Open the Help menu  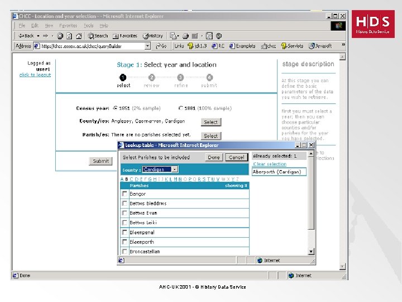coord(104,26)
